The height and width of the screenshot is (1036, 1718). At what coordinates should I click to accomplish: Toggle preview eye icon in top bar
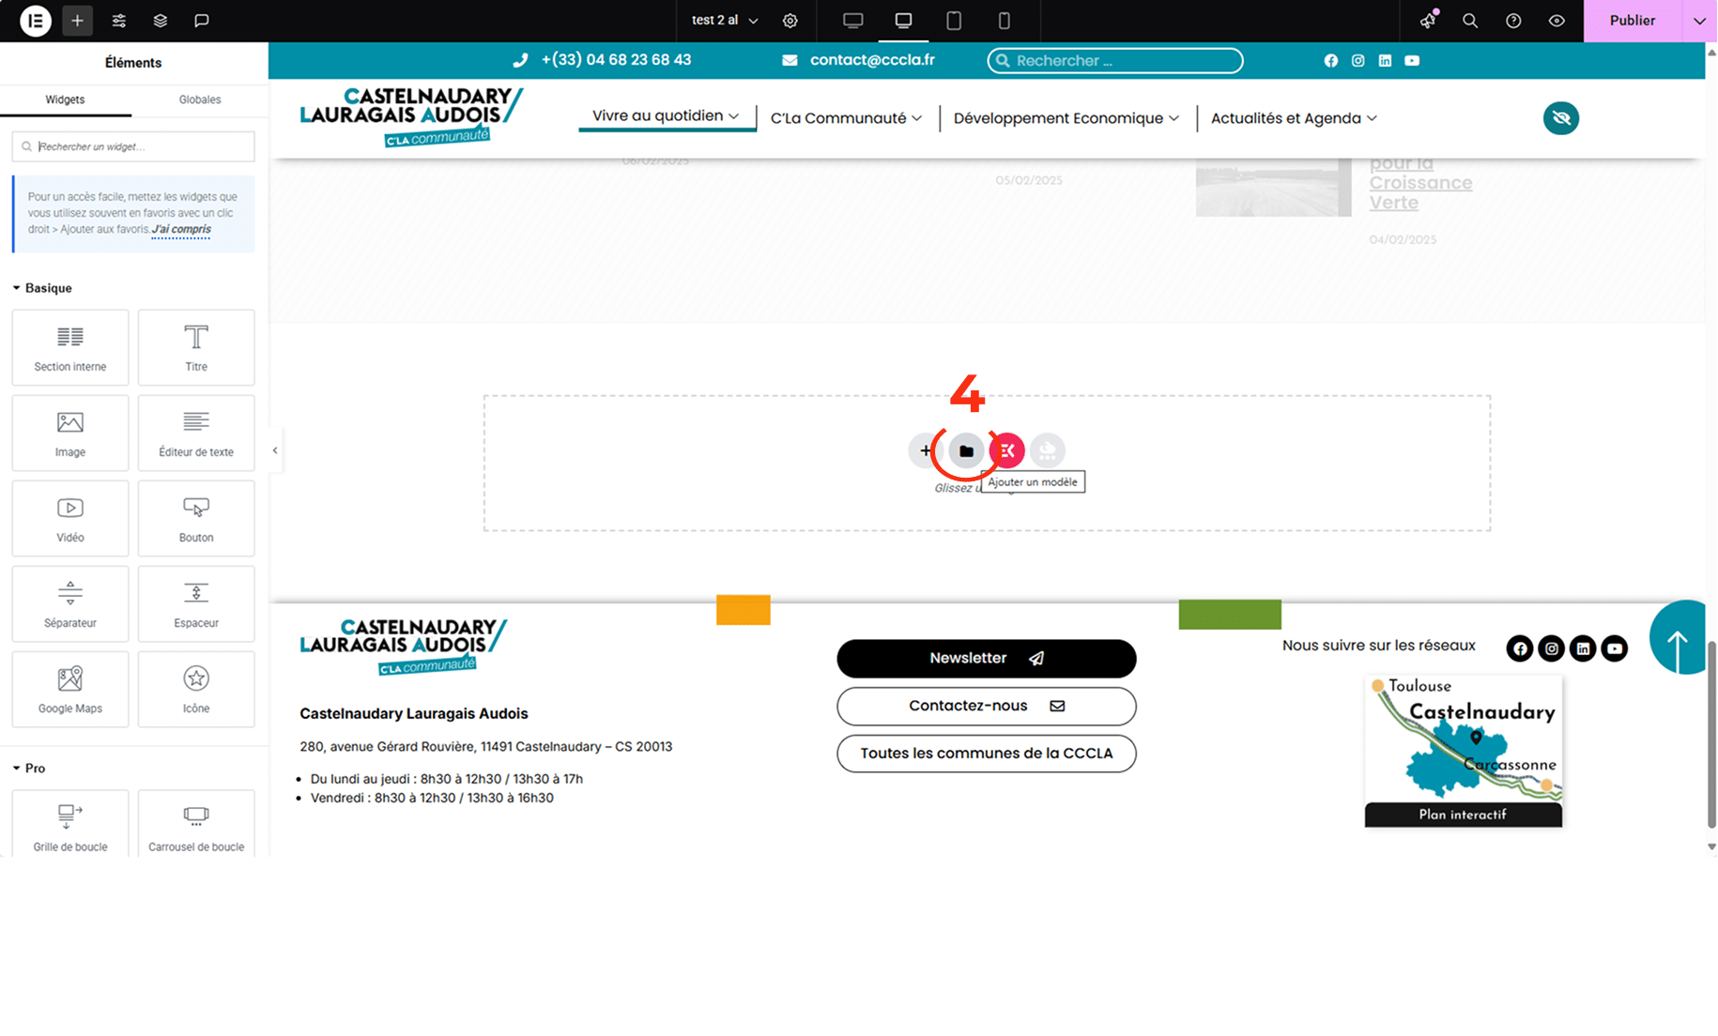click(x=1557, y=21)
